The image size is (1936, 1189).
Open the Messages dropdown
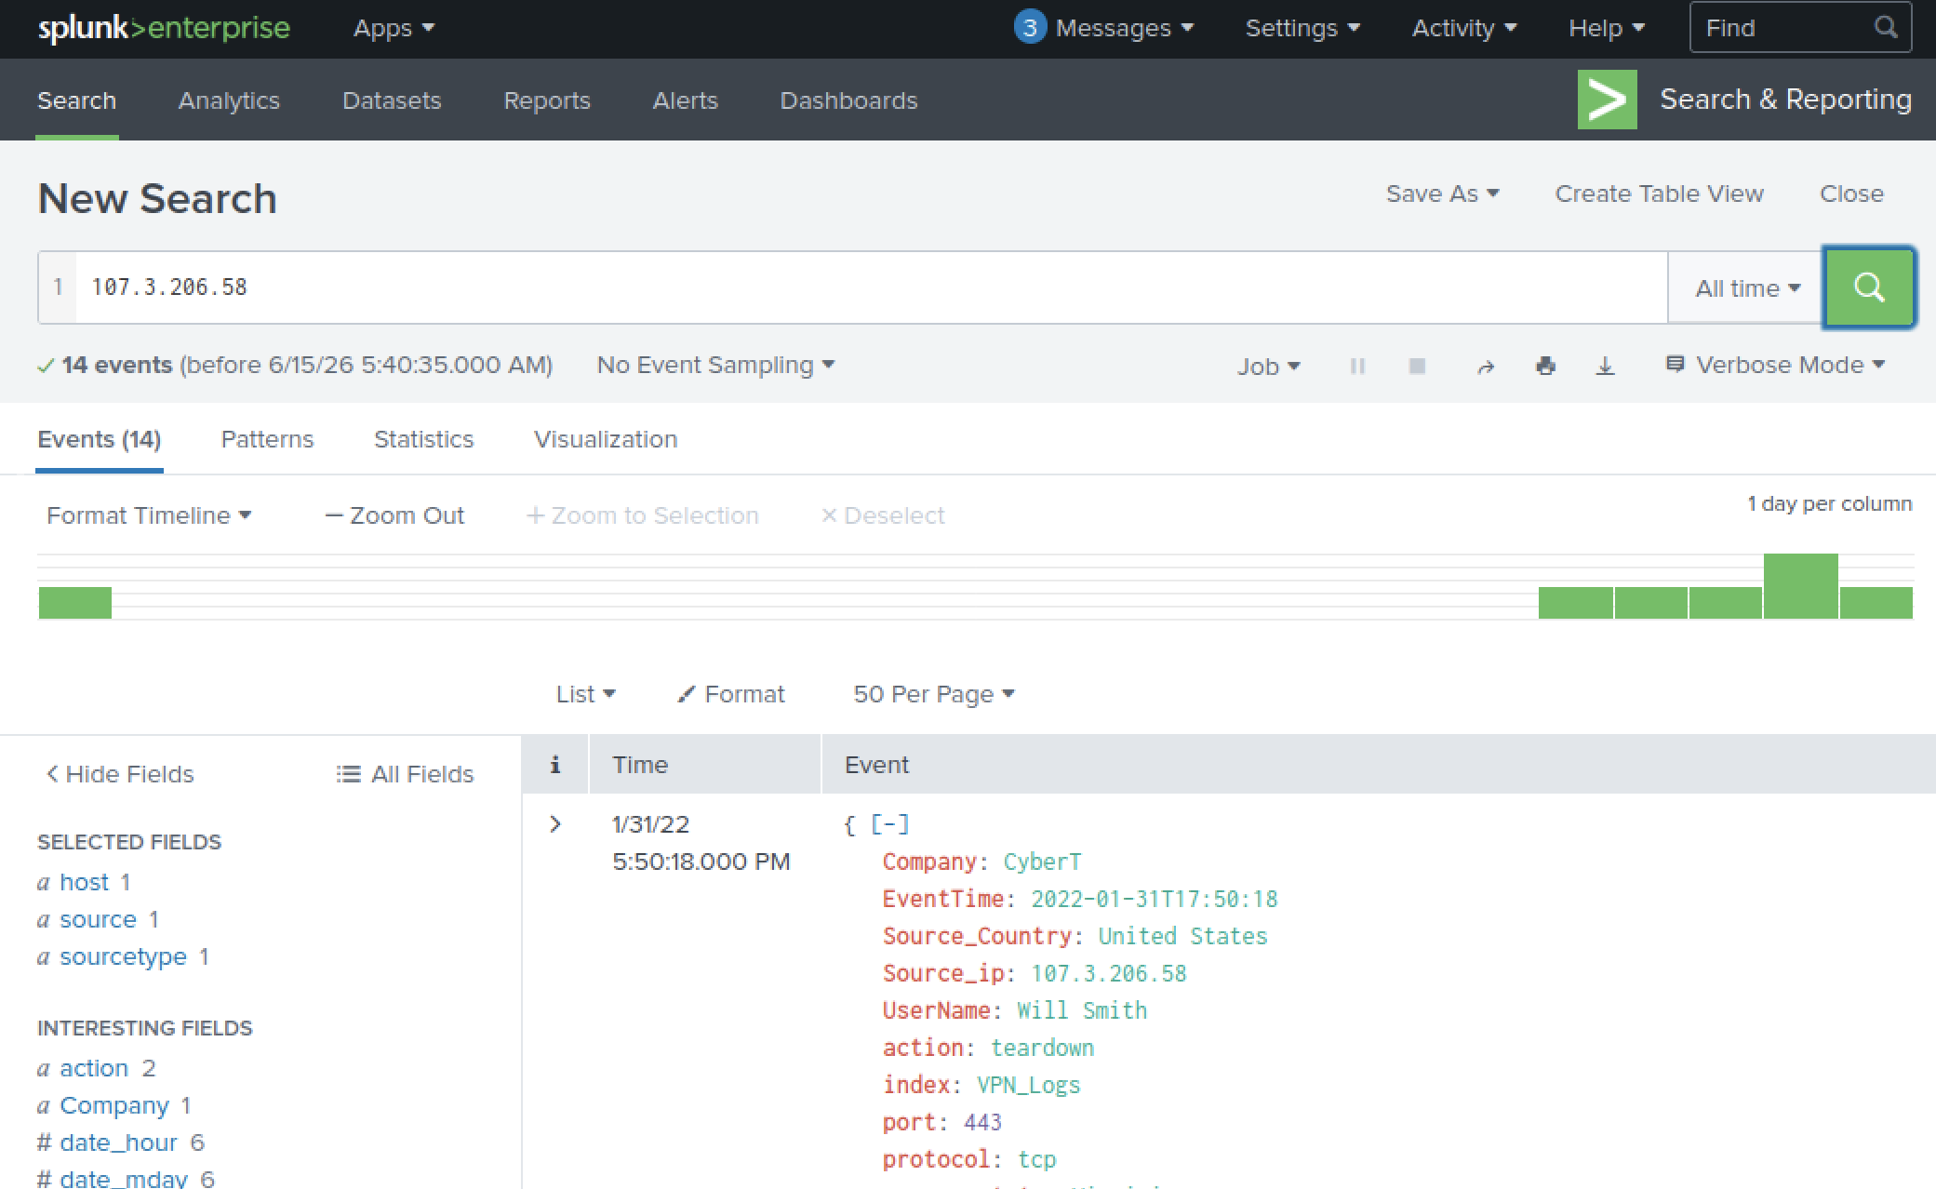[x=1124, y=29]
